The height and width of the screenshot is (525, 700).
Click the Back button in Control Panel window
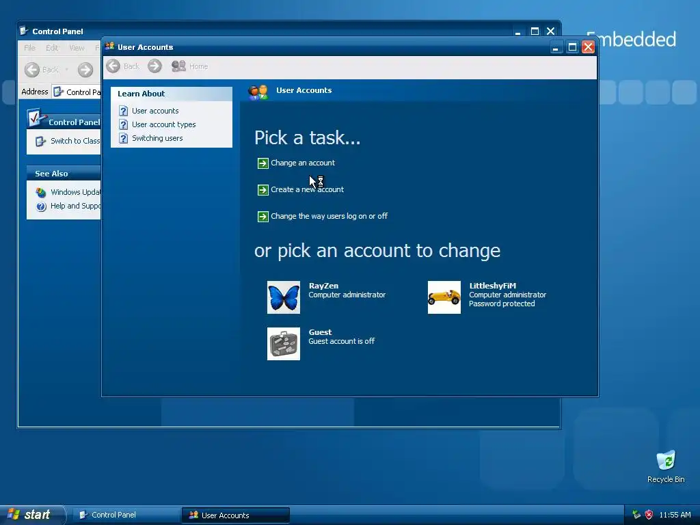(x=42, y=70)
